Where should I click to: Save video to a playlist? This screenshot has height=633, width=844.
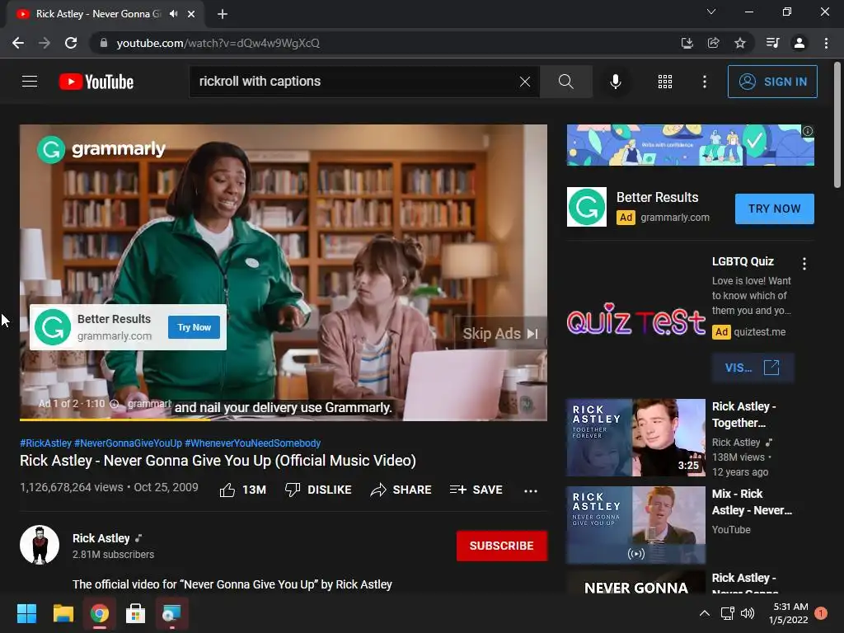(476, 490)
